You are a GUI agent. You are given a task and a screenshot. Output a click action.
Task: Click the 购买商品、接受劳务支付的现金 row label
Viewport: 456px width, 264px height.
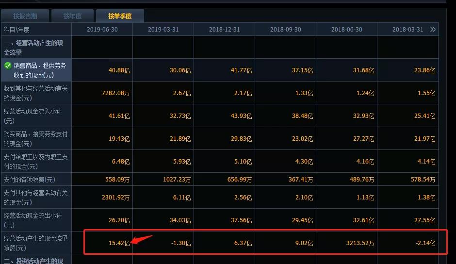pos(36,139)
